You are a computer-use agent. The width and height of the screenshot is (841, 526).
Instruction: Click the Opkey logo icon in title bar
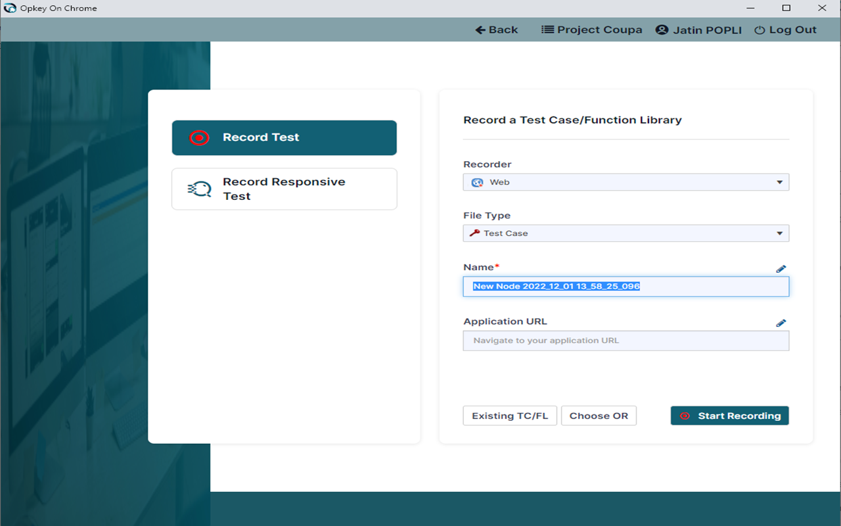pyautogui.click(x=10, y=9)
